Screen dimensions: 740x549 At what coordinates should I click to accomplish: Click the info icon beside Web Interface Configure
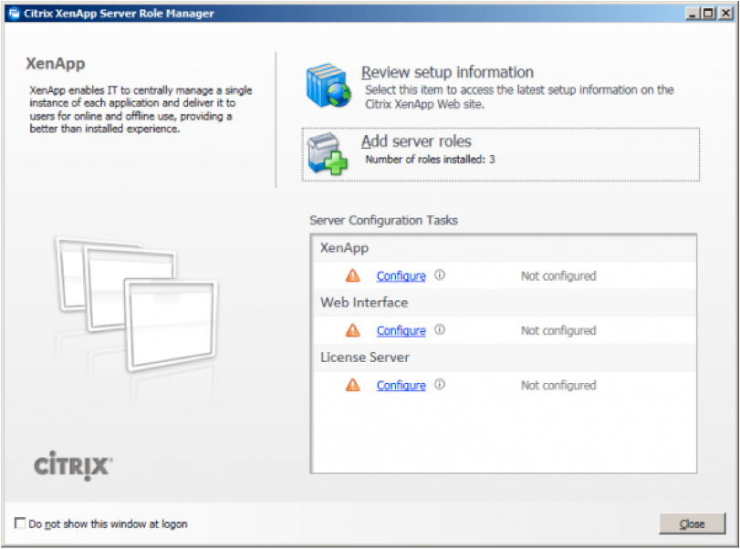click(440, 329)
